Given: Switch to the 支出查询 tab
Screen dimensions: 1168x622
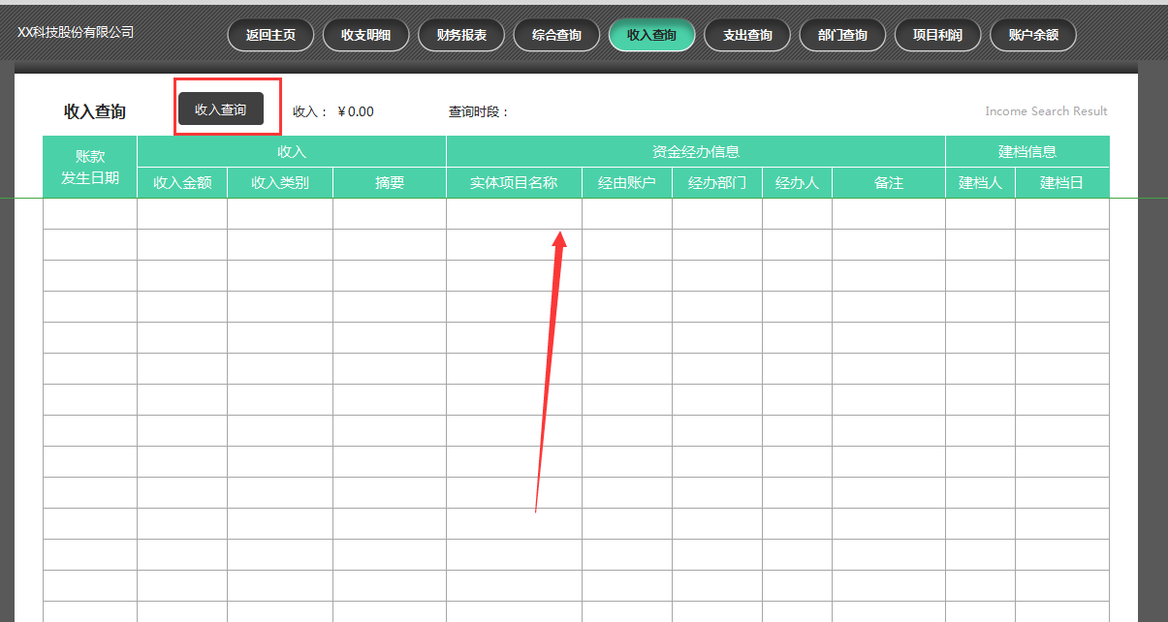Looking at the screenshot, I should pos(747,34).
